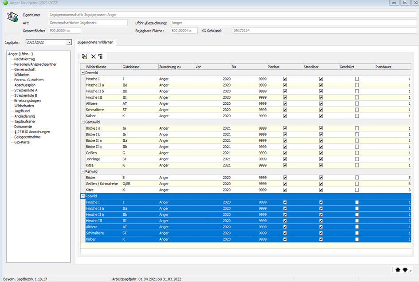Switch to Zugeordnete Wildarten tab
This screenshot has width=419, height=282.
click(95, 42)
